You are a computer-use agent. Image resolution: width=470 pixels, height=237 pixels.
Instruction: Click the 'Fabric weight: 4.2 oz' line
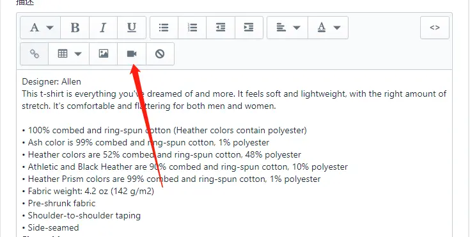[x=88, y=191]
